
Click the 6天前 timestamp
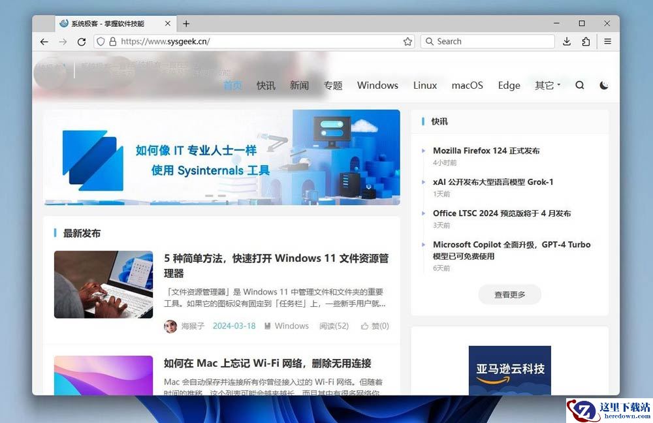(x=441, y=268)
